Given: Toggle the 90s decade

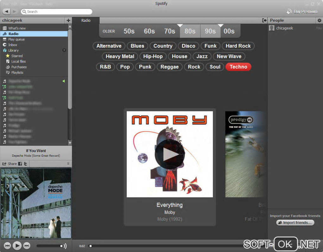Looking at the screenshot, I should click(x=210, y=31).
